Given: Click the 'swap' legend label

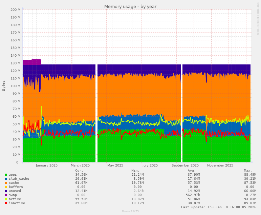Looking at the screenshot, I should [13, 195].
